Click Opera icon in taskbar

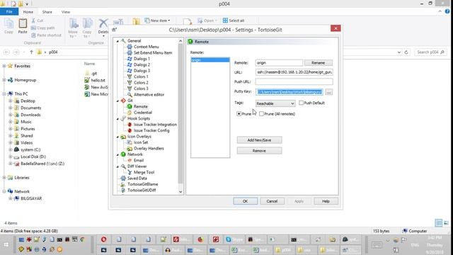[104, 239]
